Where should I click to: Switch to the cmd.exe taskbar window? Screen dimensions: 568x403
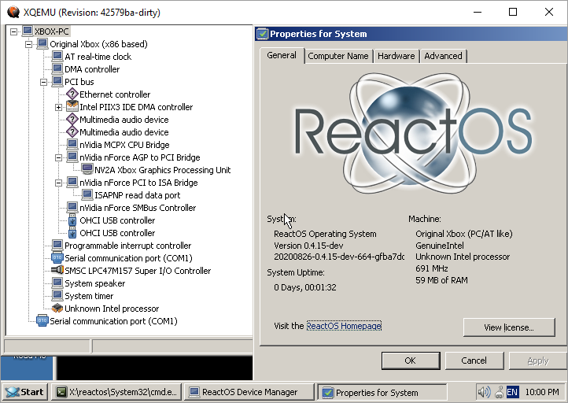[116, 392]
